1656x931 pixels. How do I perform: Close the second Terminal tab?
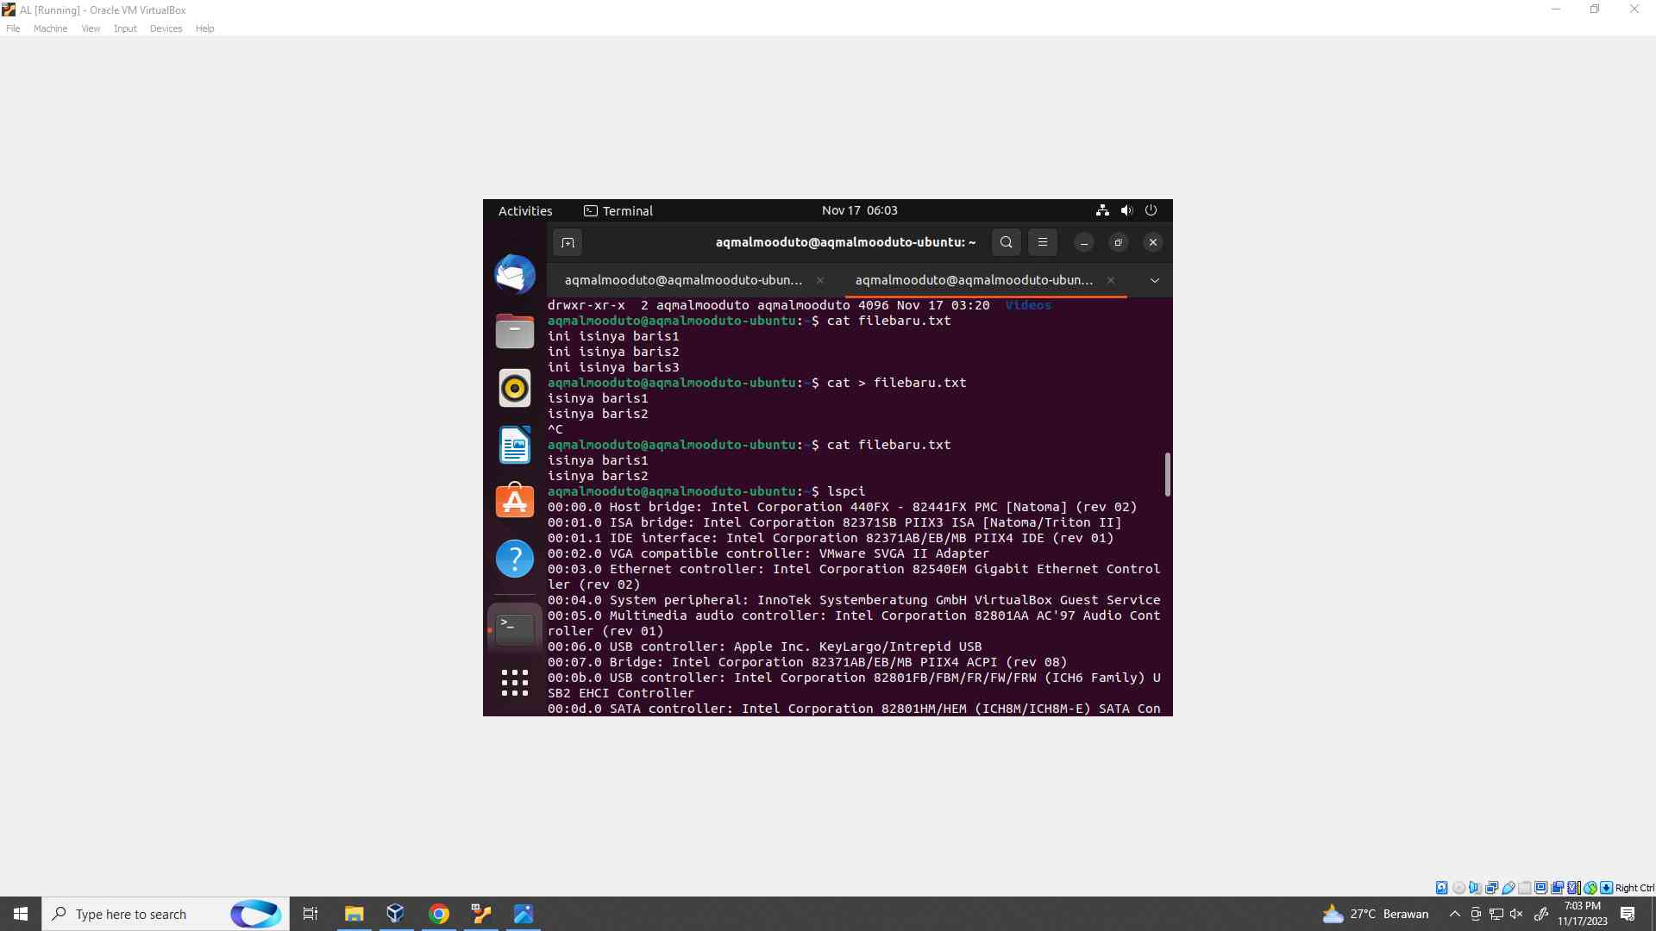(x=1111, y=280)
